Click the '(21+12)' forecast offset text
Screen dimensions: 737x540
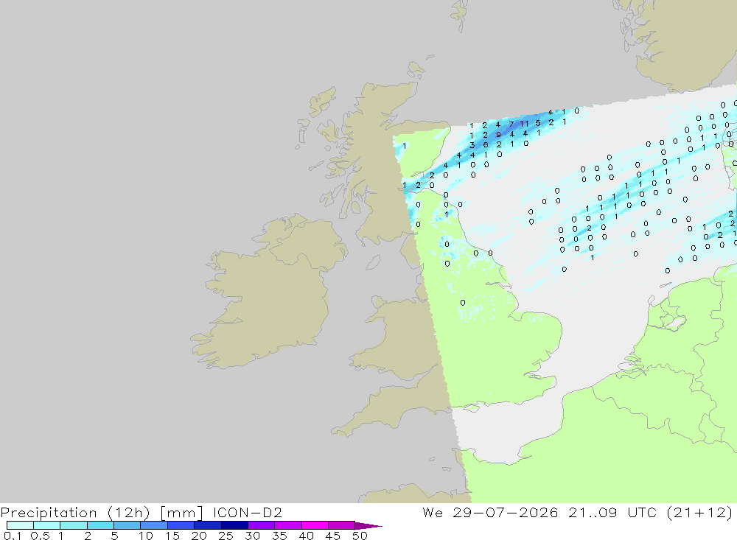[700, 513]
